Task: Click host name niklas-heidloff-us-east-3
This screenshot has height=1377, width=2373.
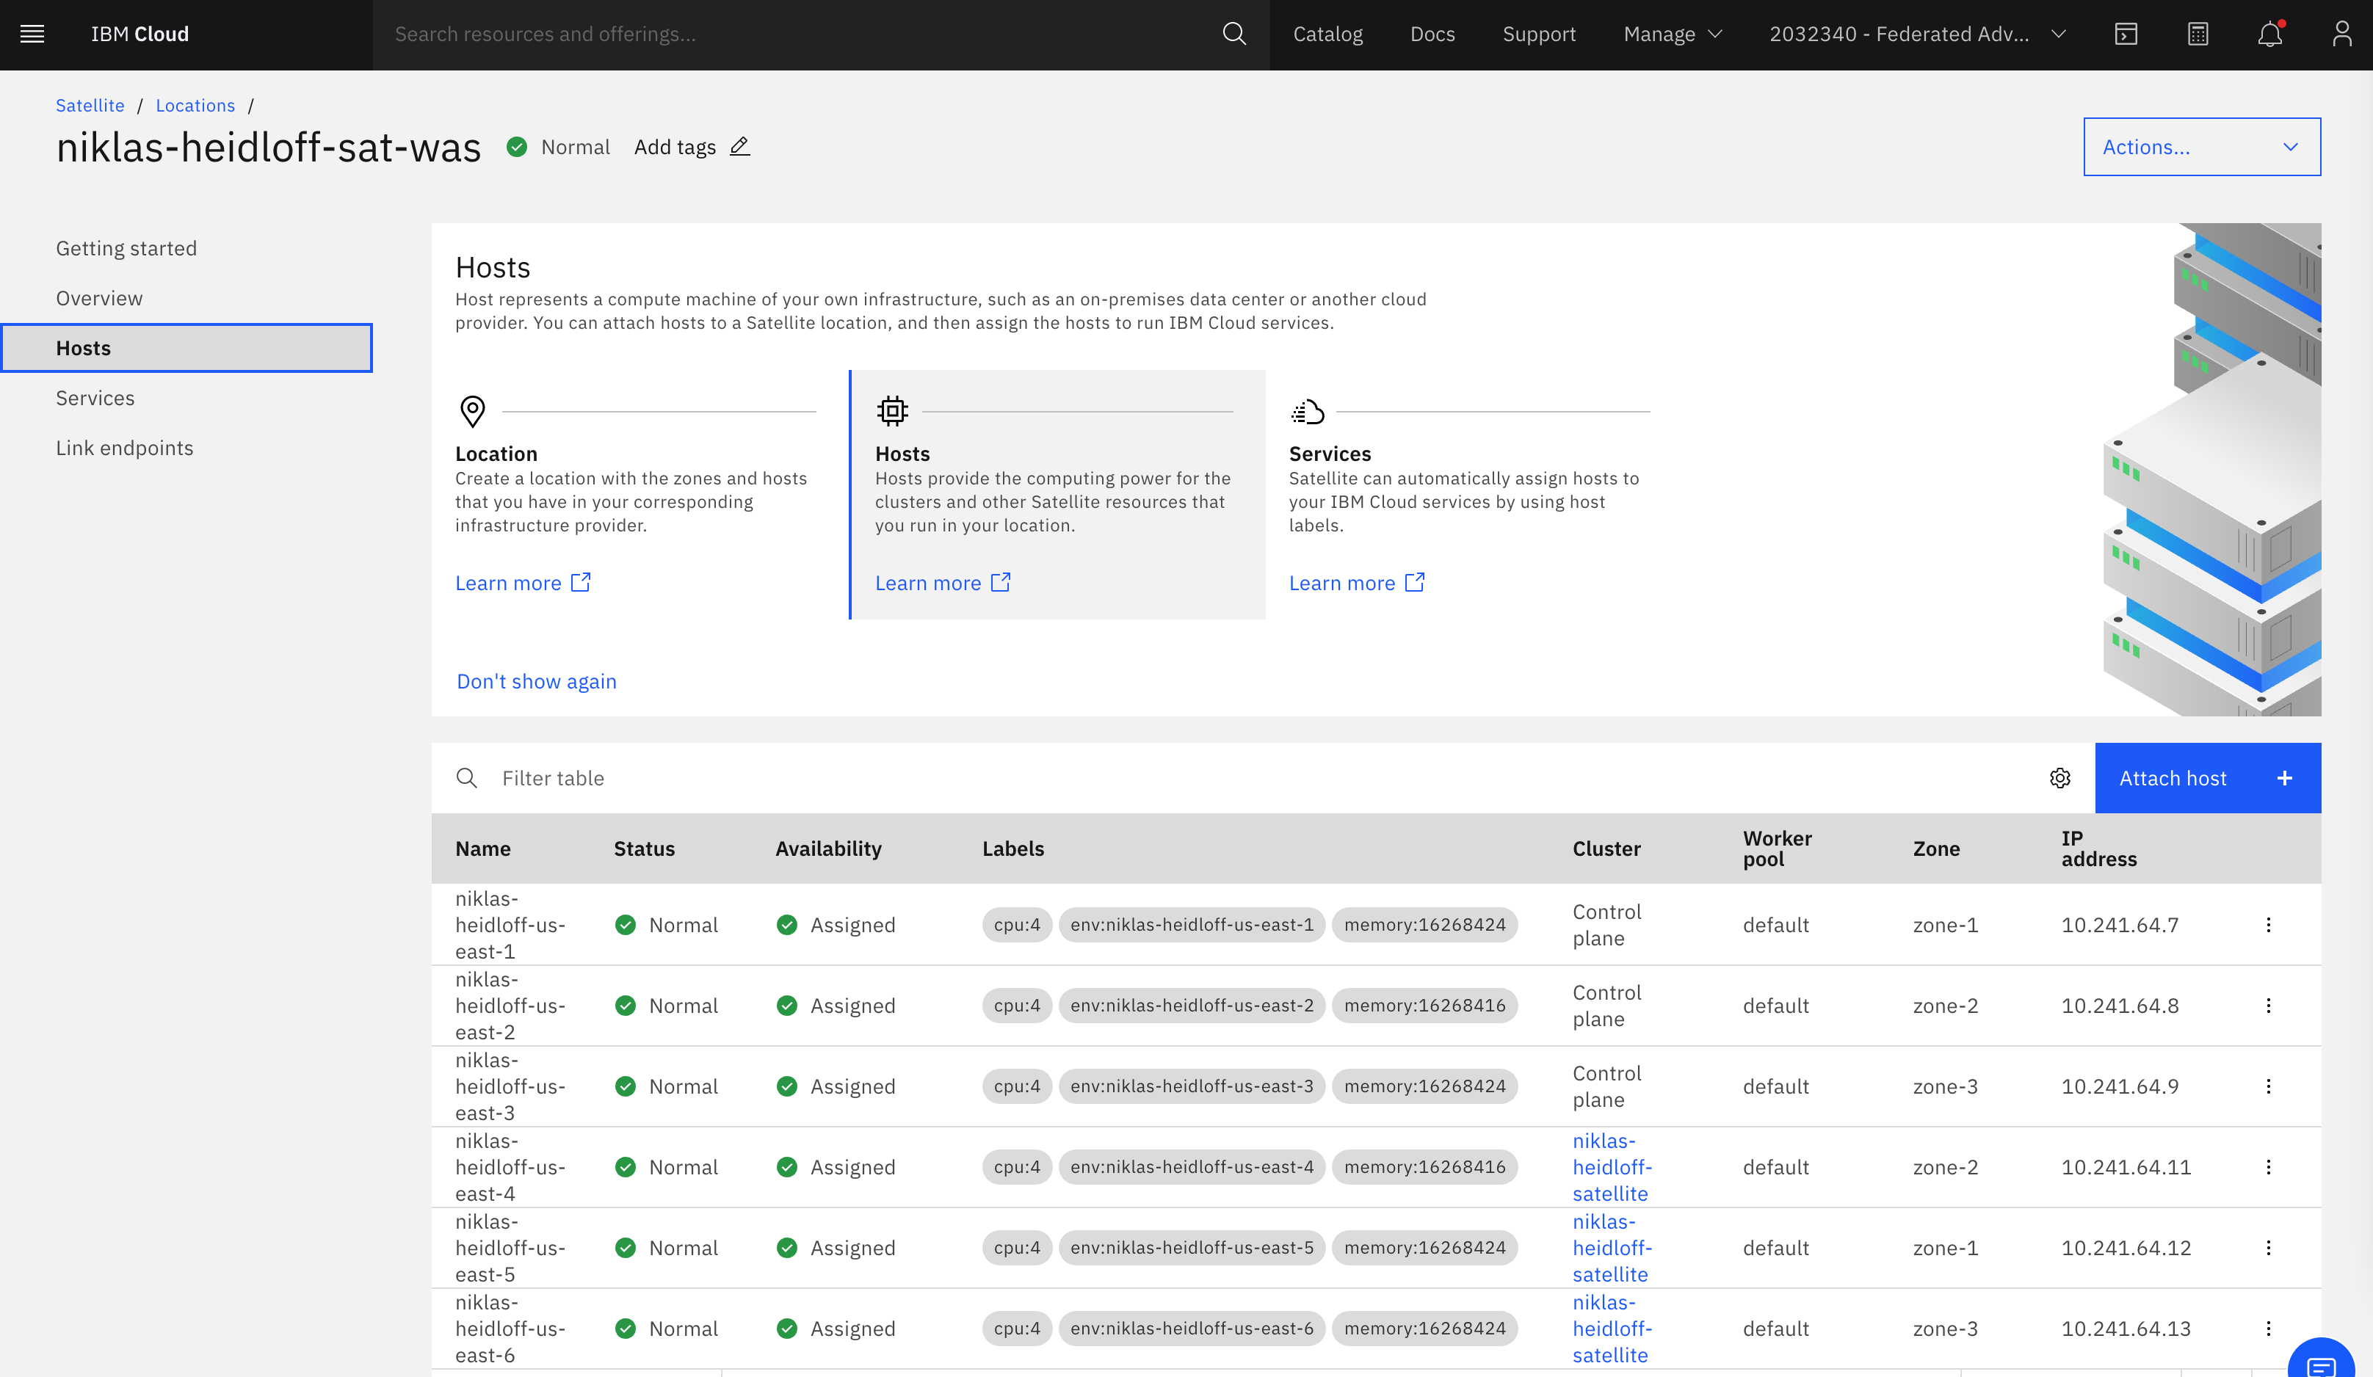Action: click(510, 1087)
